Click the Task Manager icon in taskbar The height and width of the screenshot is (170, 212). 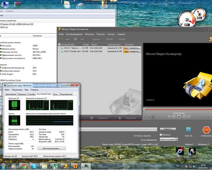click(x=86, y=166)
